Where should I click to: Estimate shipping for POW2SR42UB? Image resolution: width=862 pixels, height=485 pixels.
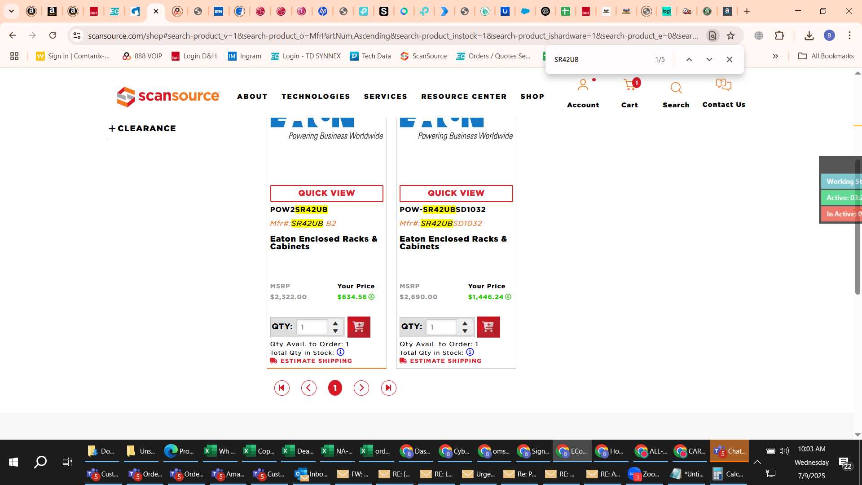click(x=311, y=361)
